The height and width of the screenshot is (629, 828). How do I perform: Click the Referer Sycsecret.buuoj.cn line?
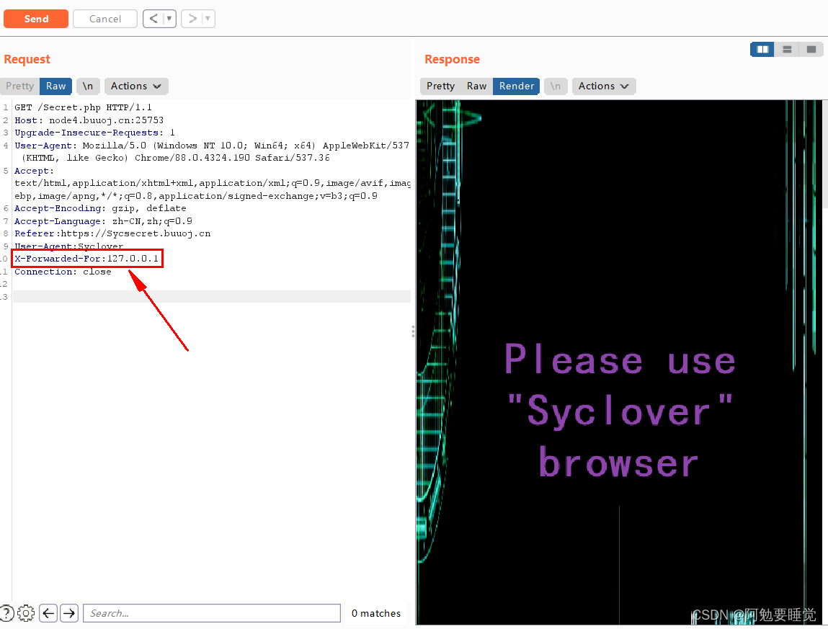click(x=112, y=233)
